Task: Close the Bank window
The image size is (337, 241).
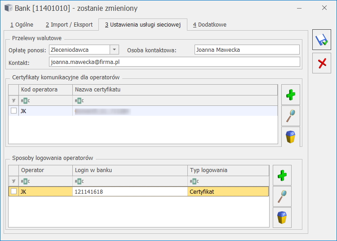Action: (324, 8)
